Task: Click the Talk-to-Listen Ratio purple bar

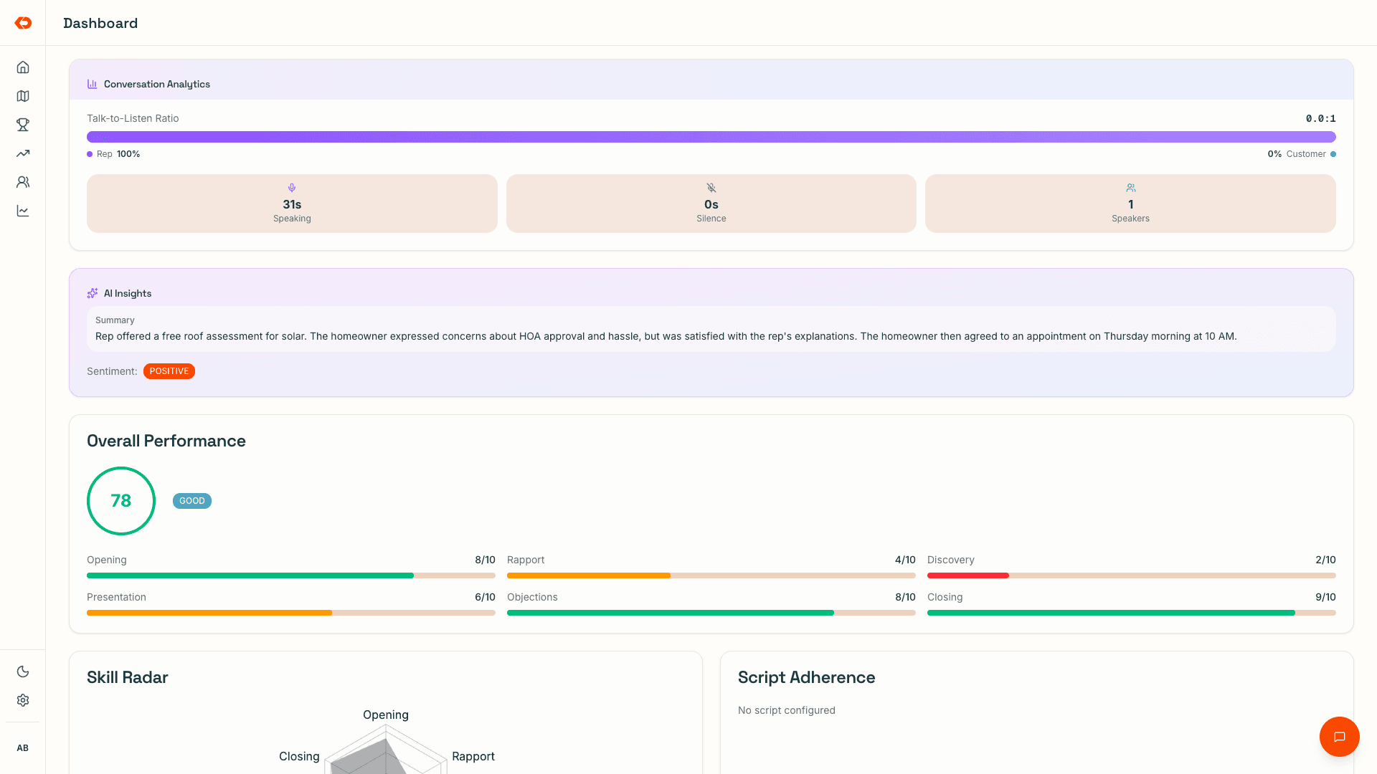Action: click(x=711, y=137)
